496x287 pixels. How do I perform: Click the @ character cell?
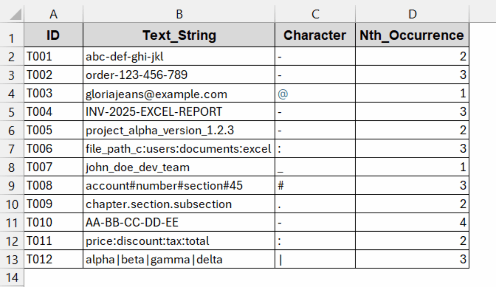click(x=315, y=94)
